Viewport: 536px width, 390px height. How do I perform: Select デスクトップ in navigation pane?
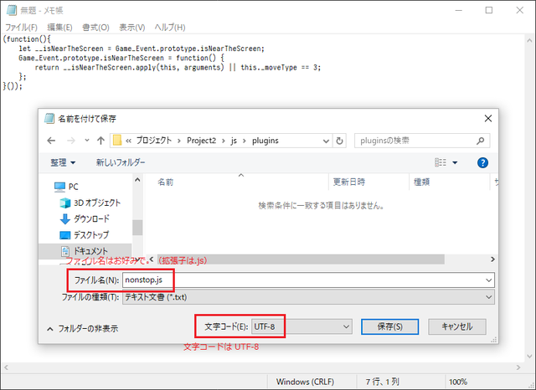click(x=85, y=235)
